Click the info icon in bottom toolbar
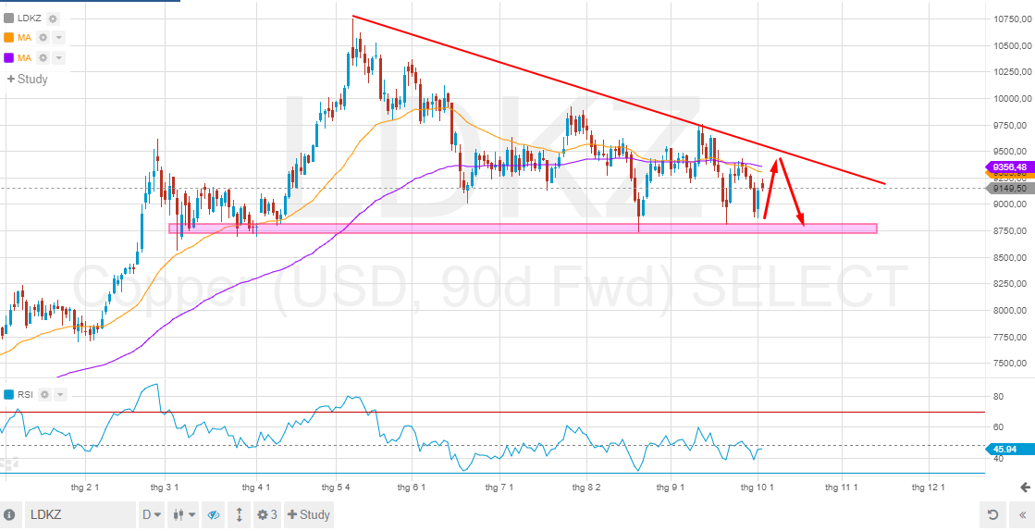 [x=9, y=514]
